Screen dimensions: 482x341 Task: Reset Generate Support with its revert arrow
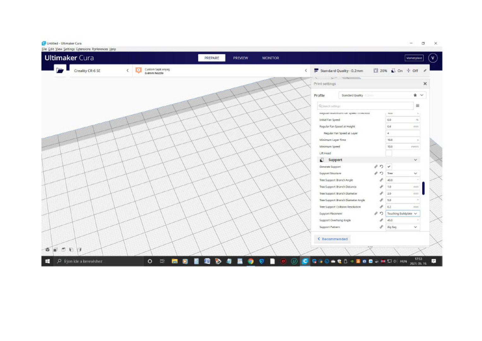[x=381, y=167]
